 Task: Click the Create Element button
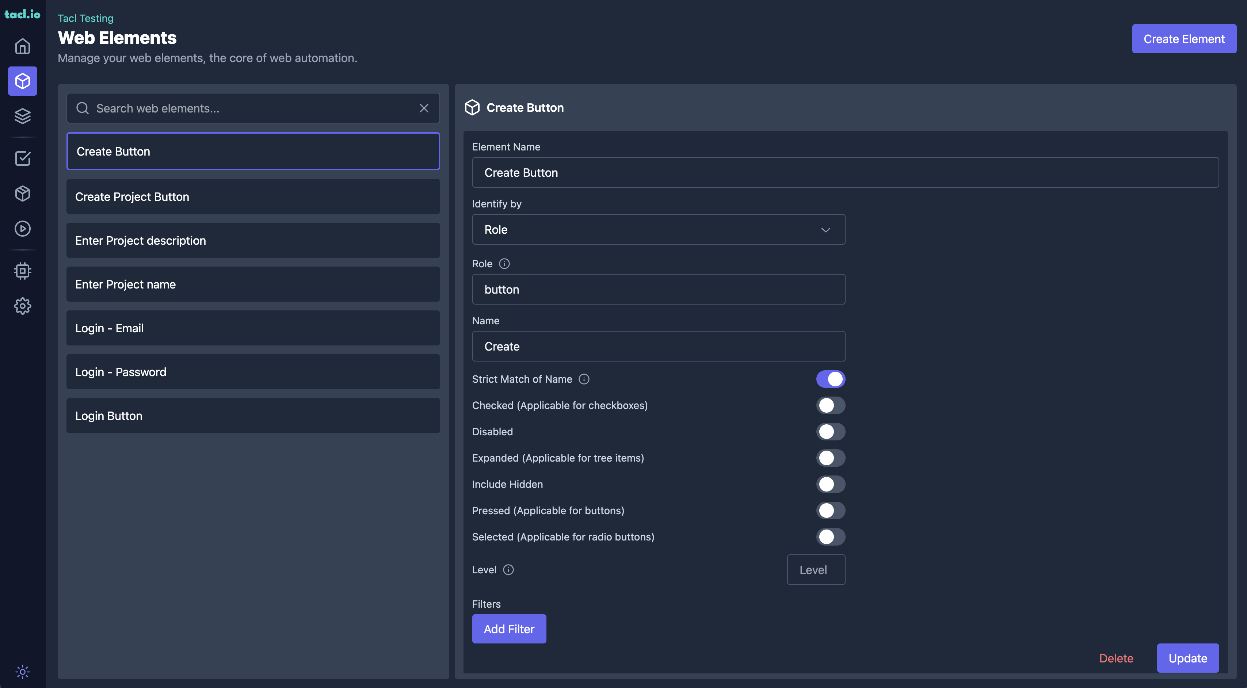(1184, 39)
